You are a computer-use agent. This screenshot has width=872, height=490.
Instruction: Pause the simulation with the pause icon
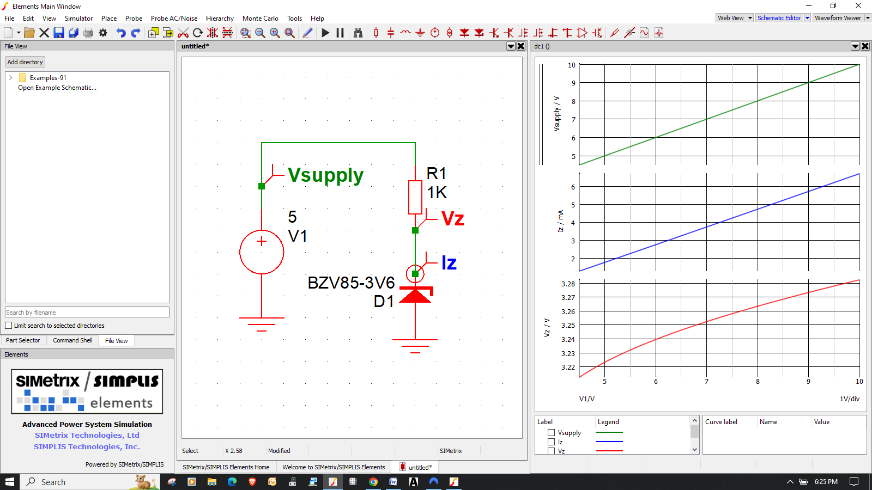(x=340, y=33)
